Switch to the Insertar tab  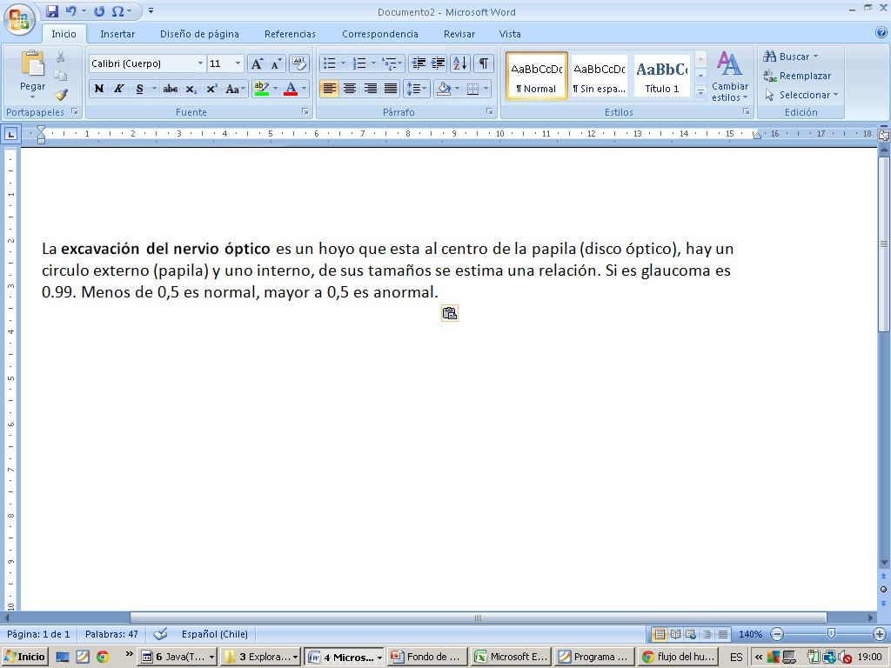pos(117,34)
